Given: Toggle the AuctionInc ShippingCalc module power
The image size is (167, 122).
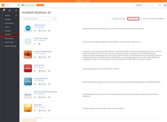Looking at the screenshot, I should point(35,57).
